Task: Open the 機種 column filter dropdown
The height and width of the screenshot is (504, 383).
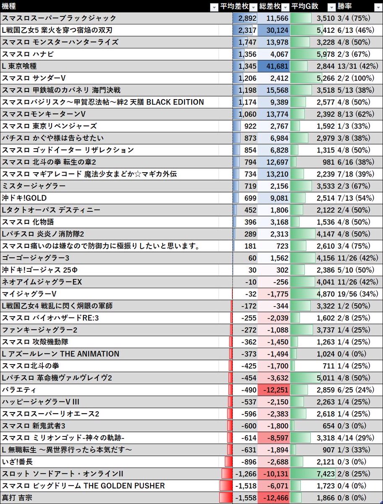Action: click(214, 7)
